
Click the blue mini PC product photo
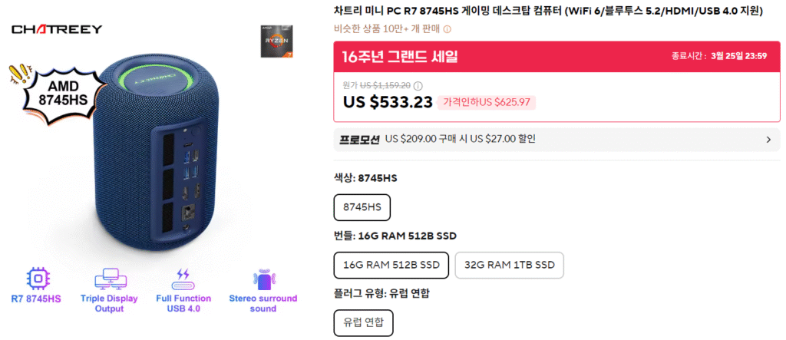pos(154,161)
